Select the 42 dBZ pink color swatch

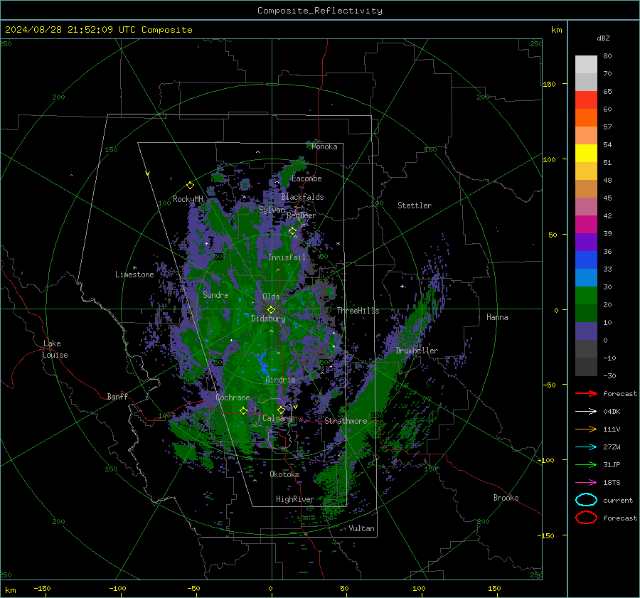tap(586, 206)
